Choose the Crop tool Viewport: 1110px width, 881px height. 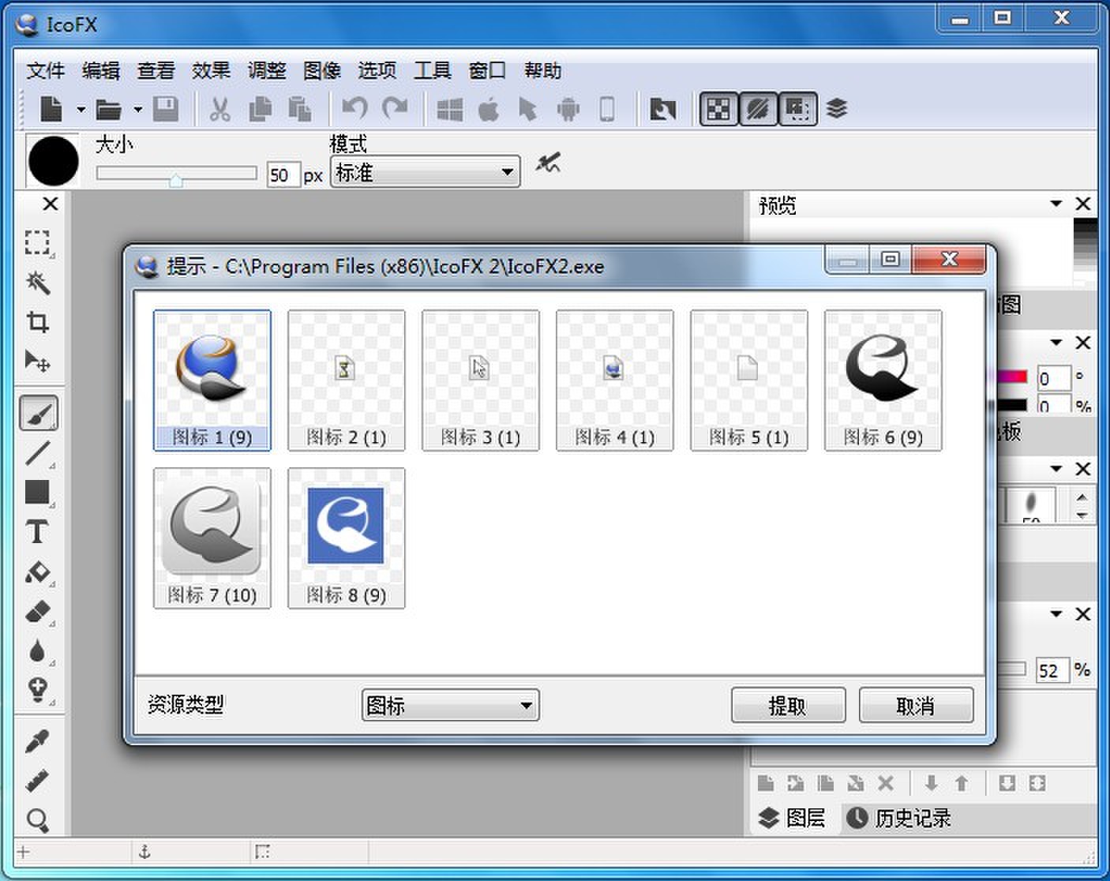38,322
